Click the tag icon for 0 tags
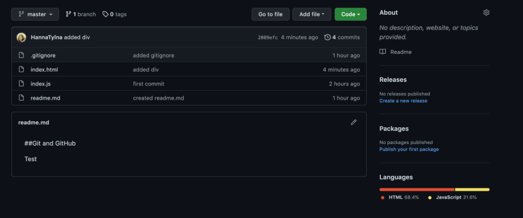The width and height of the screenshot is (523, 218). coord(105,14)
